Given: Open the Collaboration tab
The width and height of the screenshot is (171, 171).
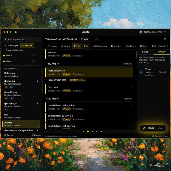Looking at the screenshot, I should [x=100, y=46].
